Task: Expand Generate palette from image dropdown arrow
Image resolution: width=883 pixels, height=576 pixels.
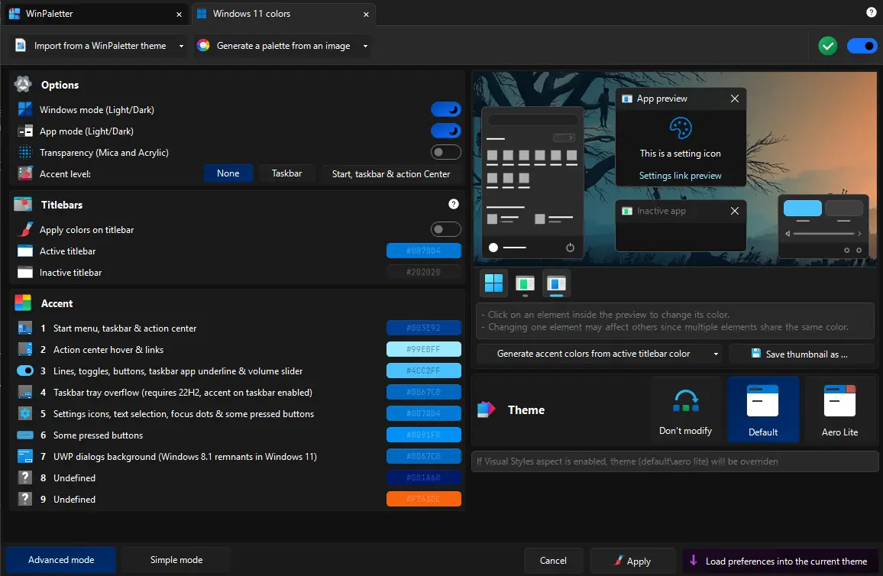Action: point(365,46)
